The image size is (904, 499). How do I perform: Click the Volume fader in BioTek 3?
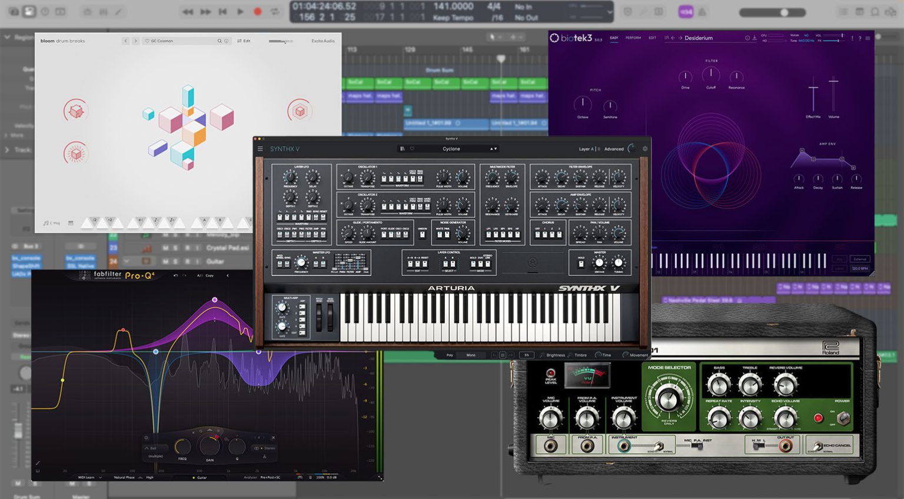click(x=833, y=82)
